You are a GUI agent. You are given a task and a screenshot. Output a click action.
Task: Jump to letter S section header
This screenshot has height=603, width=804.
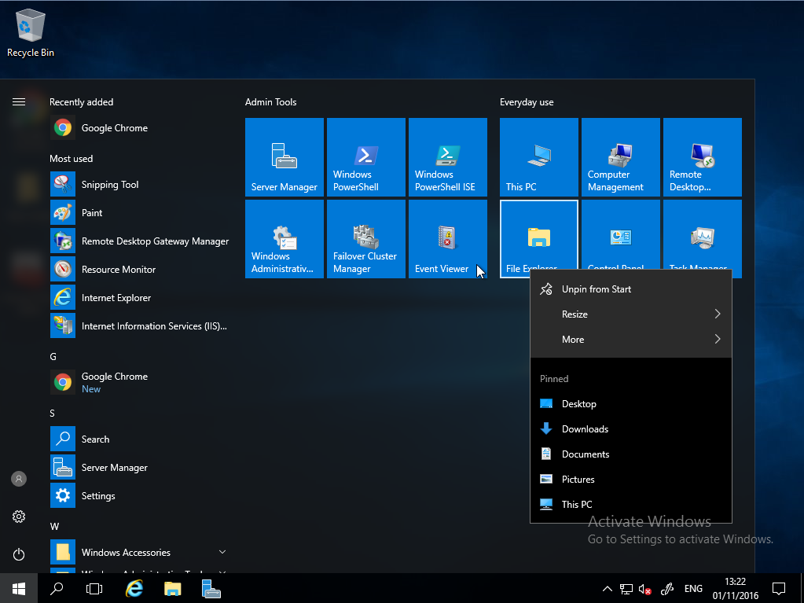tap(53, 414)
